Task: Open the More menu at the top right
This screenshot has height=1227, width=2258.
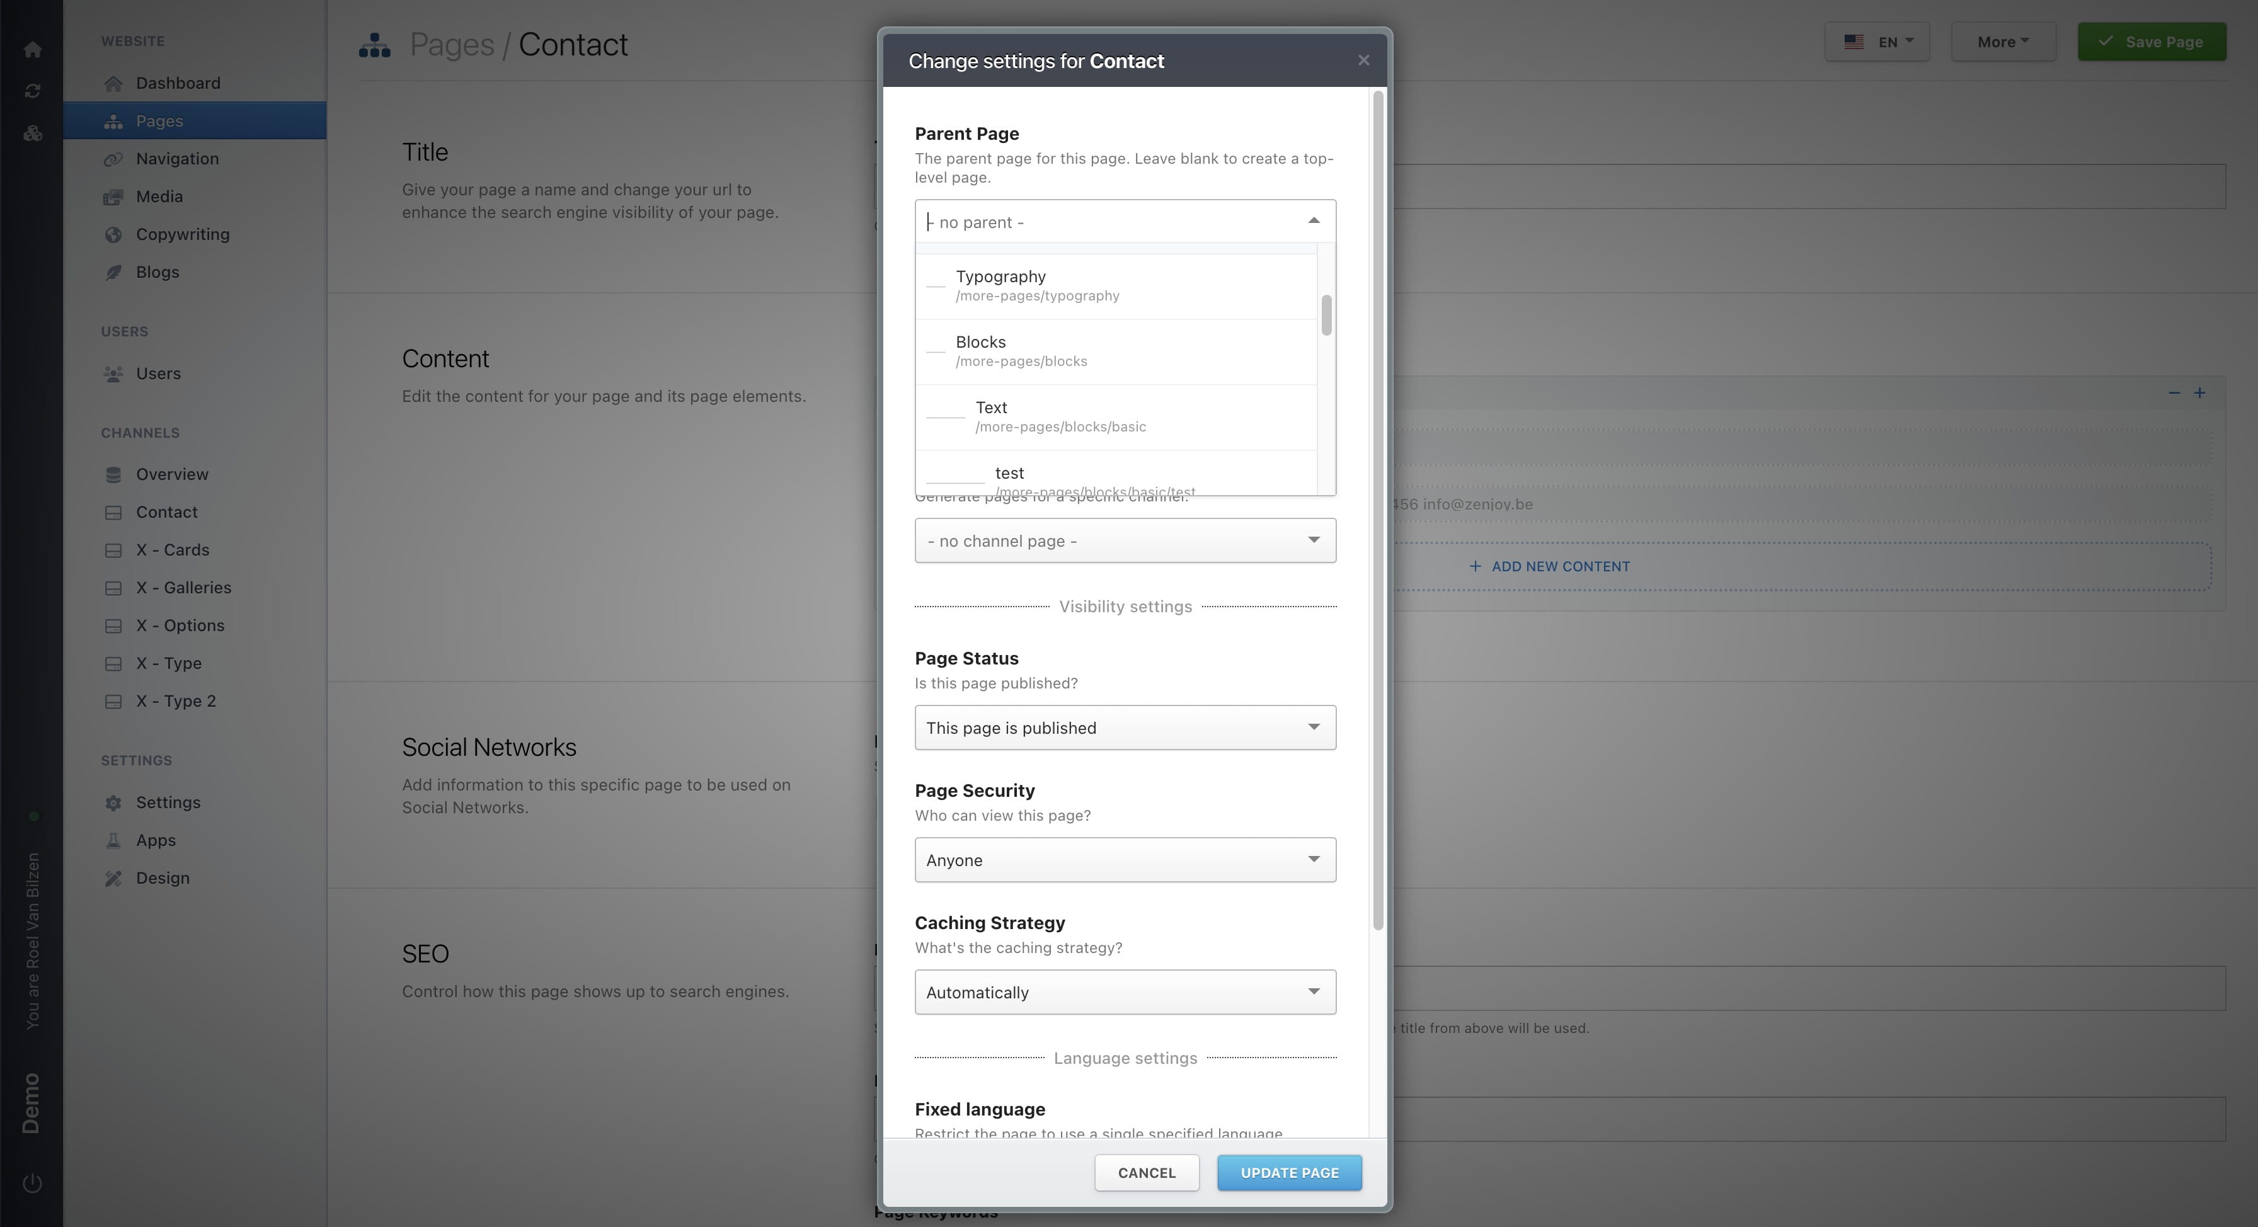Action: pos(2003,41)
